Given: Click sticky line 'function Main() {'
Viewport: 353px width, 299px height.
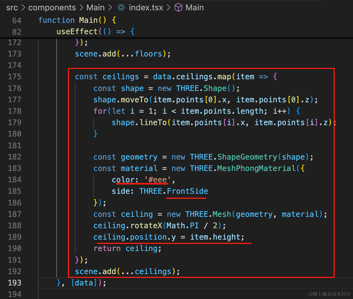Looking at the screenshot, I should (x=77, y=20).
